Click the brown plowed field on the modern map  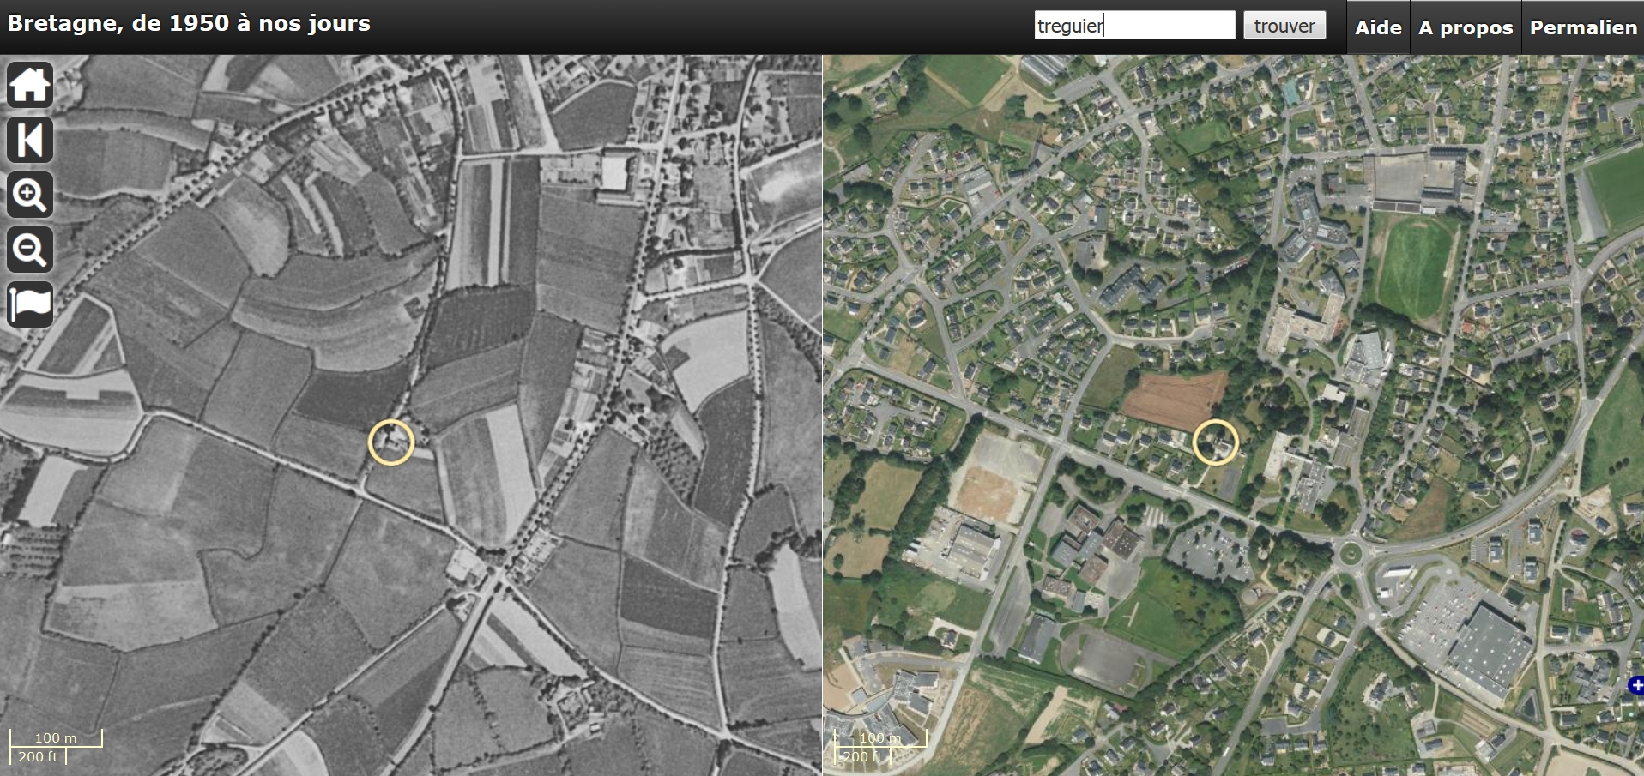1175,399
